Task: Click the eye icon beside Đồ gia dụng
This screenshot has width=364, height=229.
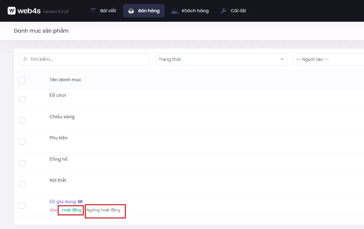Action: pos(80,202)
